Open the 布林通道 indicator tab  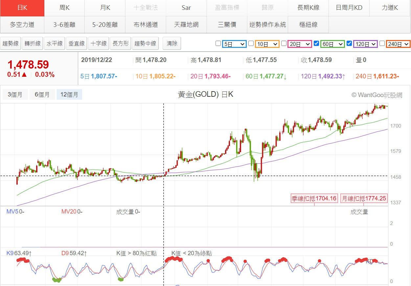click(x=146, y=25)
